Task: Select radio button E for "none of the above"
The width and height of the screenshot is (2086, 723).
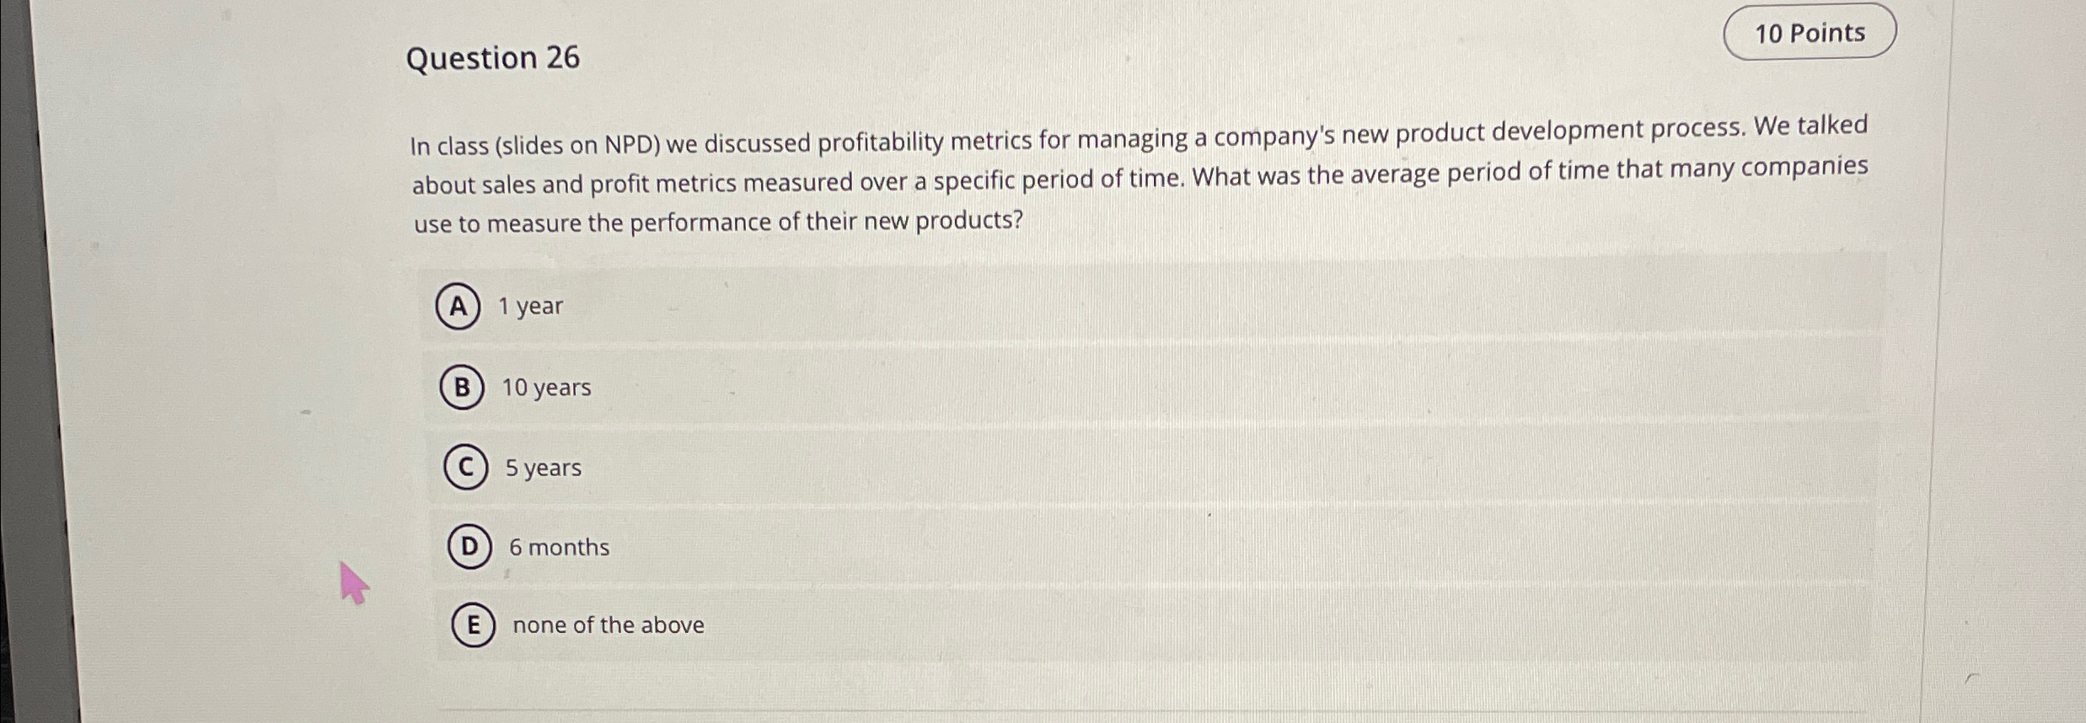Action: point(475,626)
